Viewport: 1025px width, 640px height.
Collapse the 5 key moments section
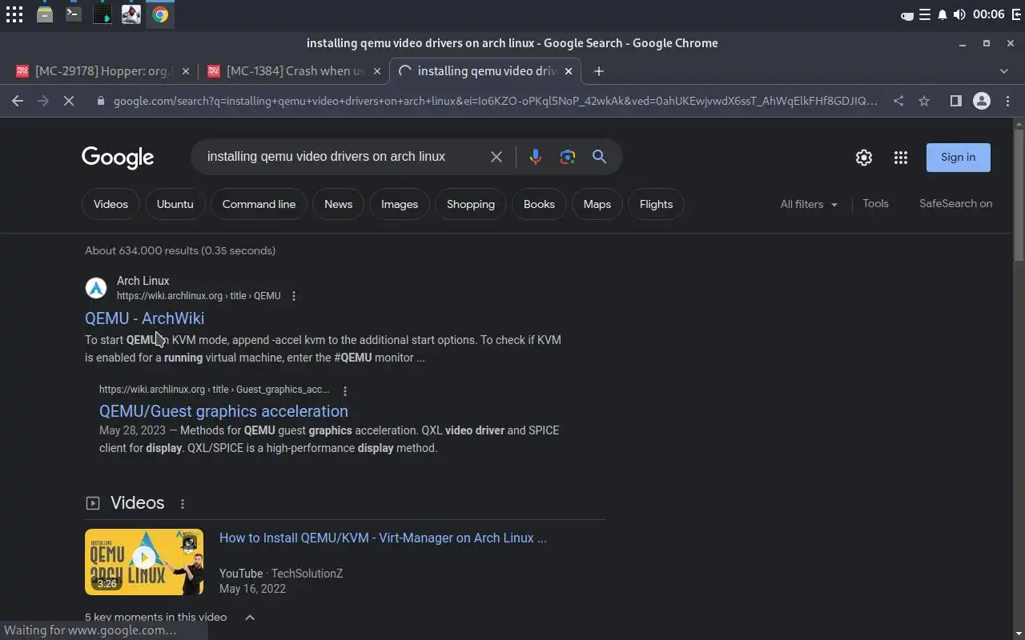250,618
